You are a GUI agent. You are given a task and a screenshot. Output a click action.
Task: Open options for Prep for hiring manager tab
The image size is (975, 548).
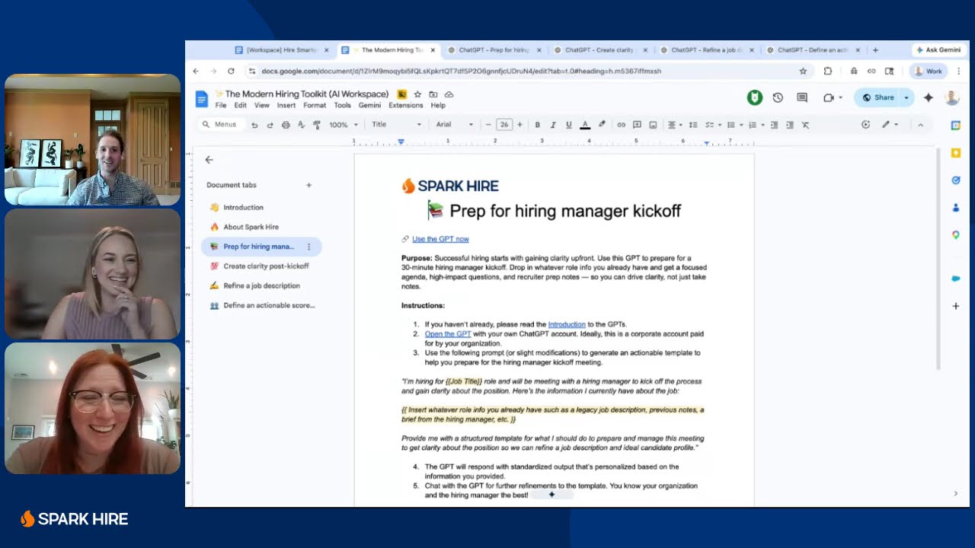[308, 247]
